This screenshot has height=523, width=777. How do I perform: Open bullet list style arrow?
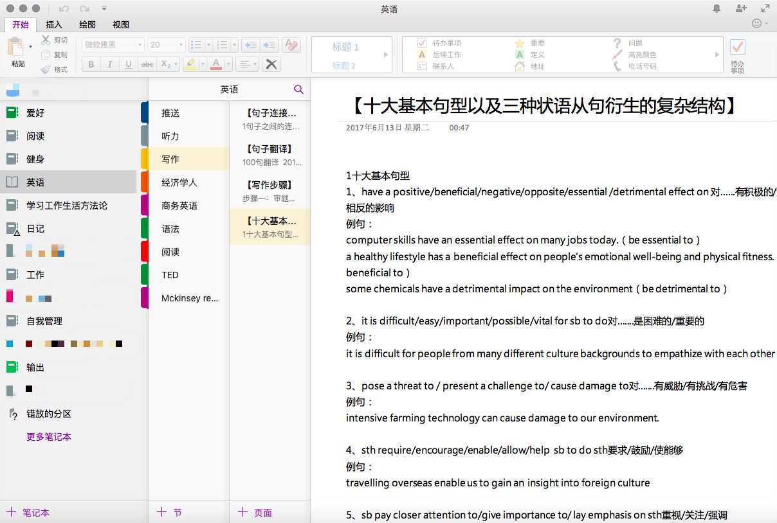tap(209, 45)
